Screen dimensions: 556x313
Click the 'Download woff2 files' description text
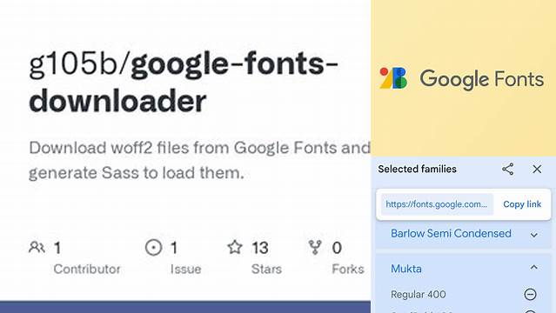coord(199,160)
